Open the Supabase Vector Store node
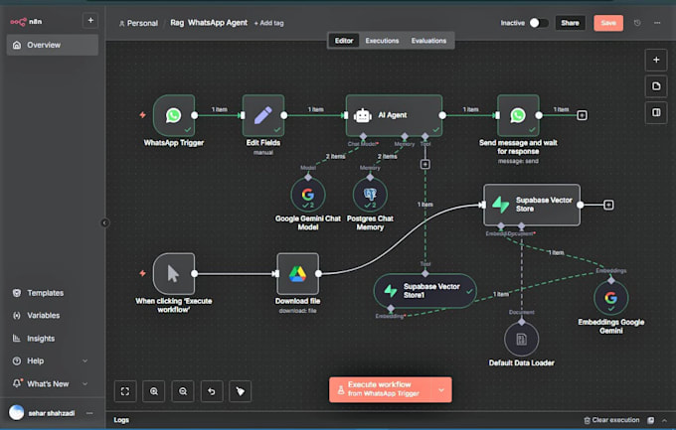676x430 pixels. pyautogui.click(x=532, y=205)
